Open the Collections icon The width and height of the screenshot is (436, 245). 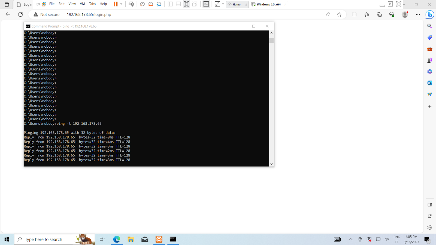379,14
